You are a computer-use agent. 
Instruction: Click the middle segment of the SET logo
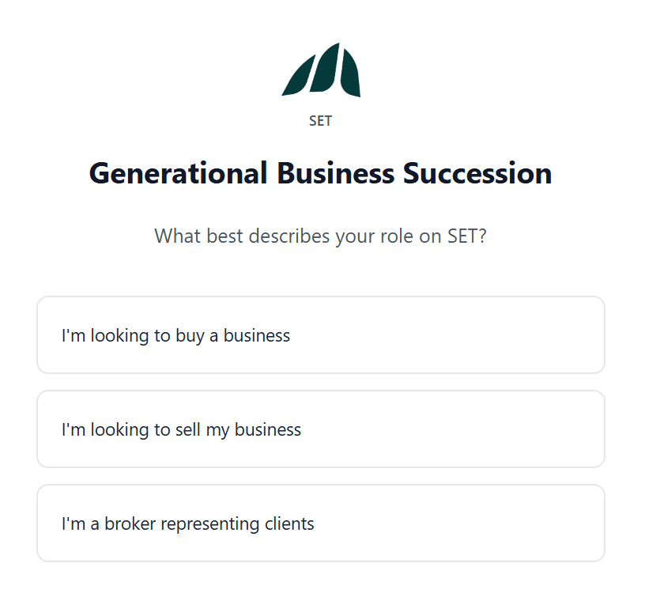coord(325,68)
